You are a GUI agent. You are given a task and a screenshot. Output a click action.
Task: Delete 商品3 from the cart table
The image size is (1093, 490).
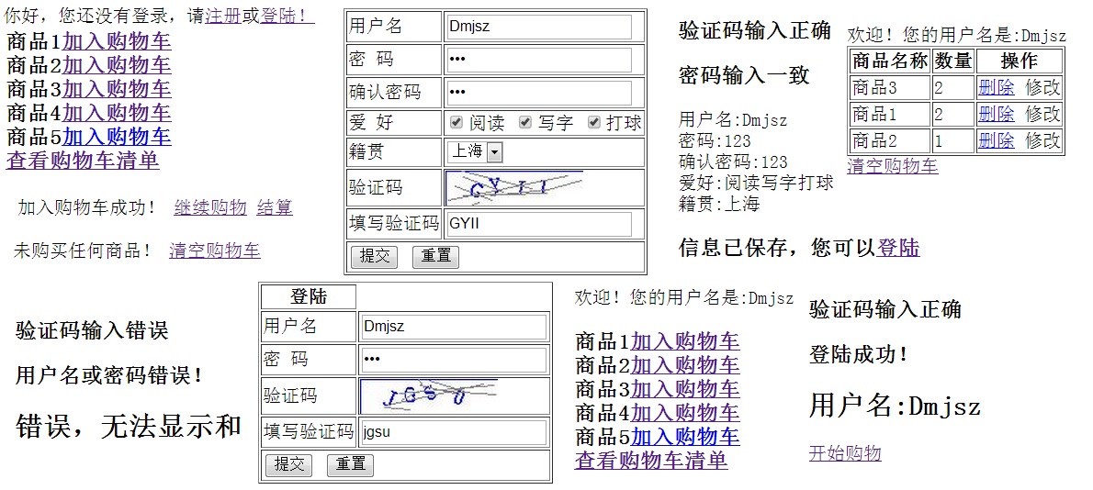[997, 88]
